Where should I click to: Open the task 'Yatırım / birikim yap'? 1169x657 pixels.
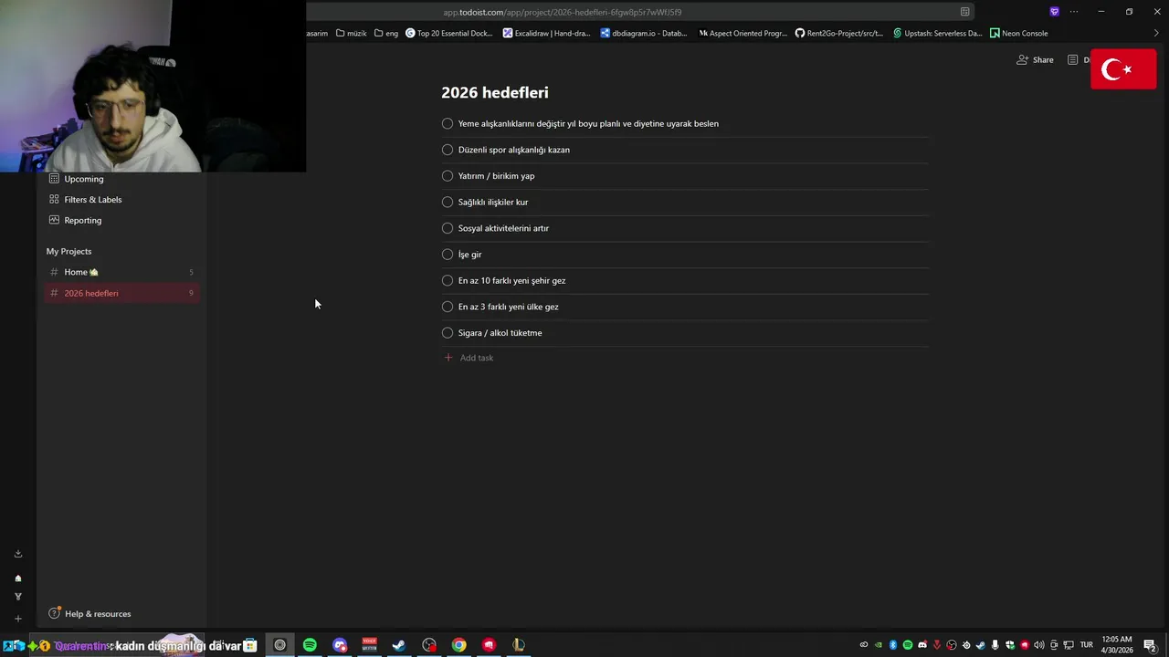(x=496, y=176)
